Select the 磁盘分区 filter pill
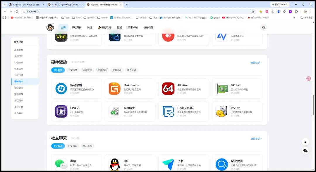Viewport: 316px width, 172px height. pyautogui.click(x=117, y=70)
